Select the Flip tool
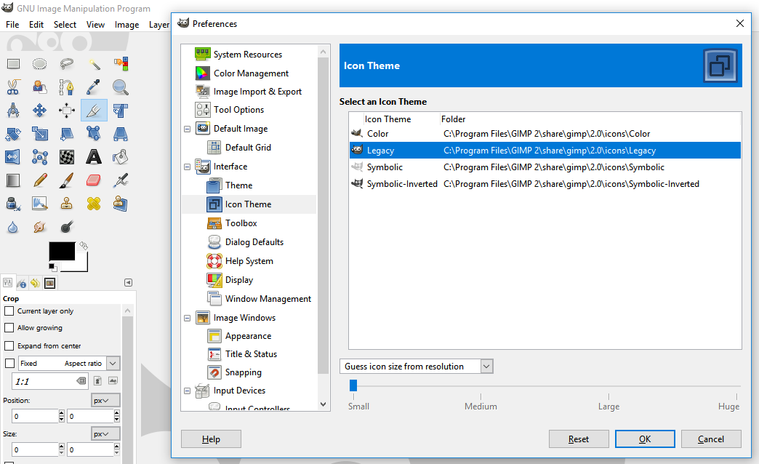The image size is (759, 464). click(x=13, y=157)
